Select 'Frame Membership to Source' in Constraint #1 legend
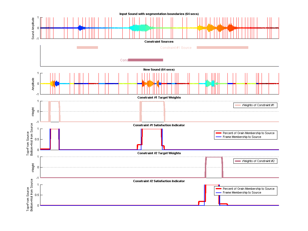Viewport: 308px width, 231px height. pyautogui.click(x=242, y=137)
